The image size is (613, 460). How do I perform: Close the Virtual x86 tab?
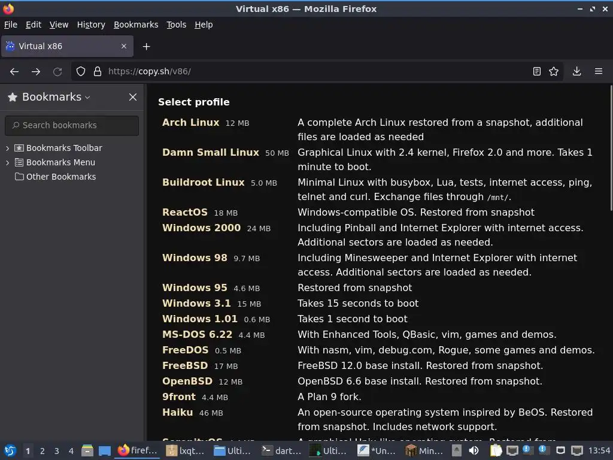(x=124, y=46)
